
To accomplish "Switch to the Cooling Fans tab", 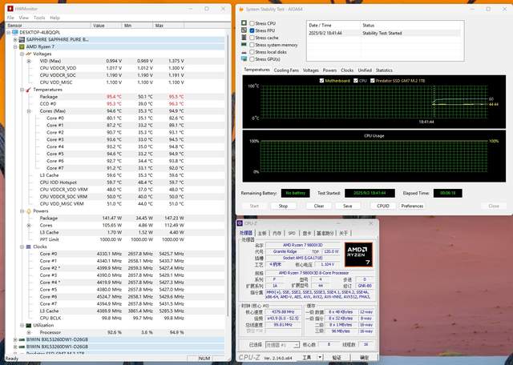I will [286, 70].
